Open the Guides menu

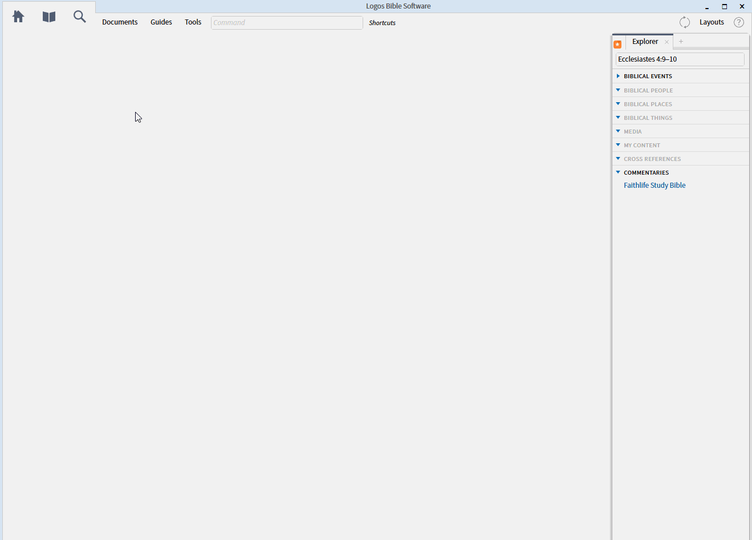point(161,22)
